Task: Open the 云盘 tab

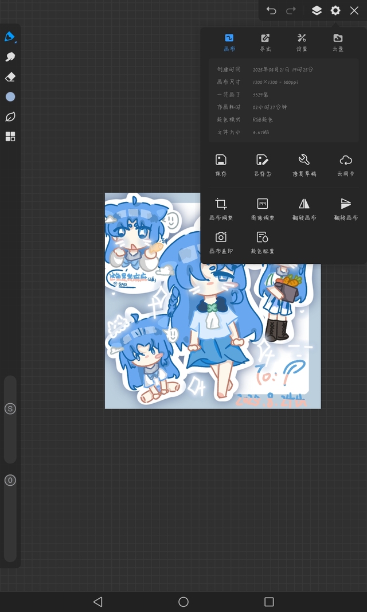Action: click(x=338, y=42)
